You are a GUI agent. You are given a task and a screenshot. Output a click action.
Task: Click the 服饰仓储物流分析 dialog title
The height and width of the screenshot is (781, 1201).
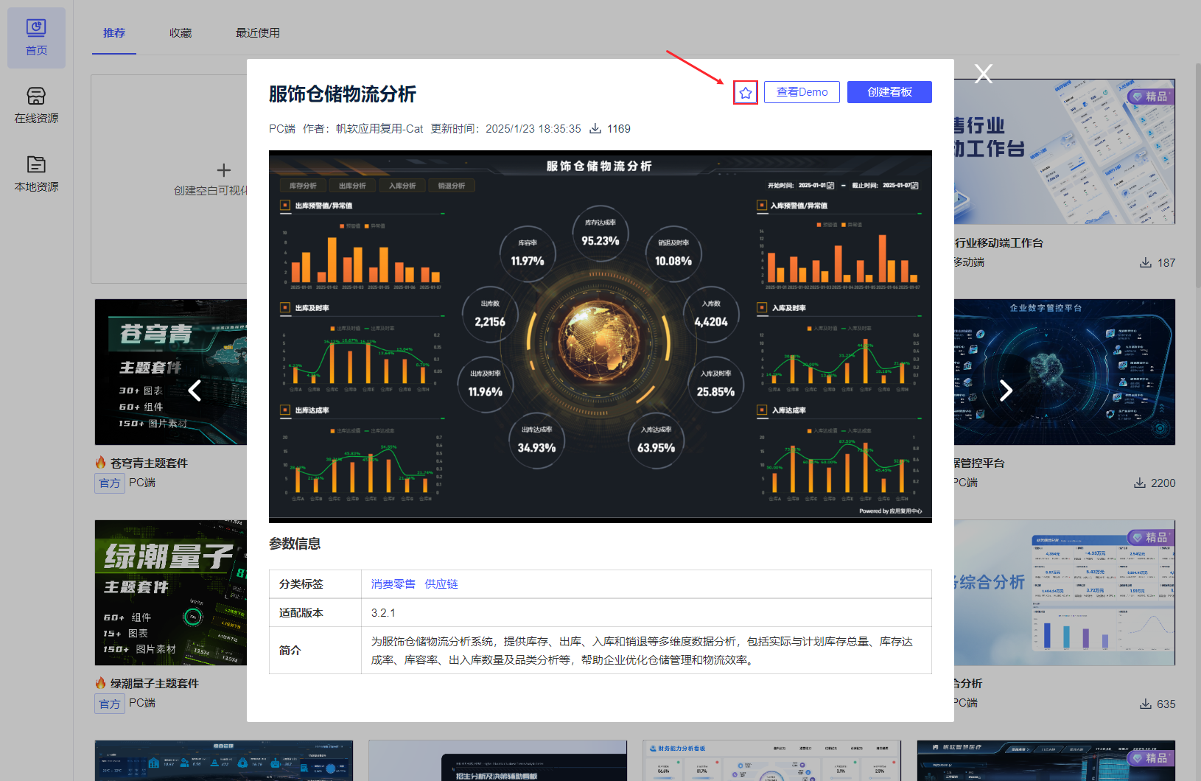pos(343,94)
